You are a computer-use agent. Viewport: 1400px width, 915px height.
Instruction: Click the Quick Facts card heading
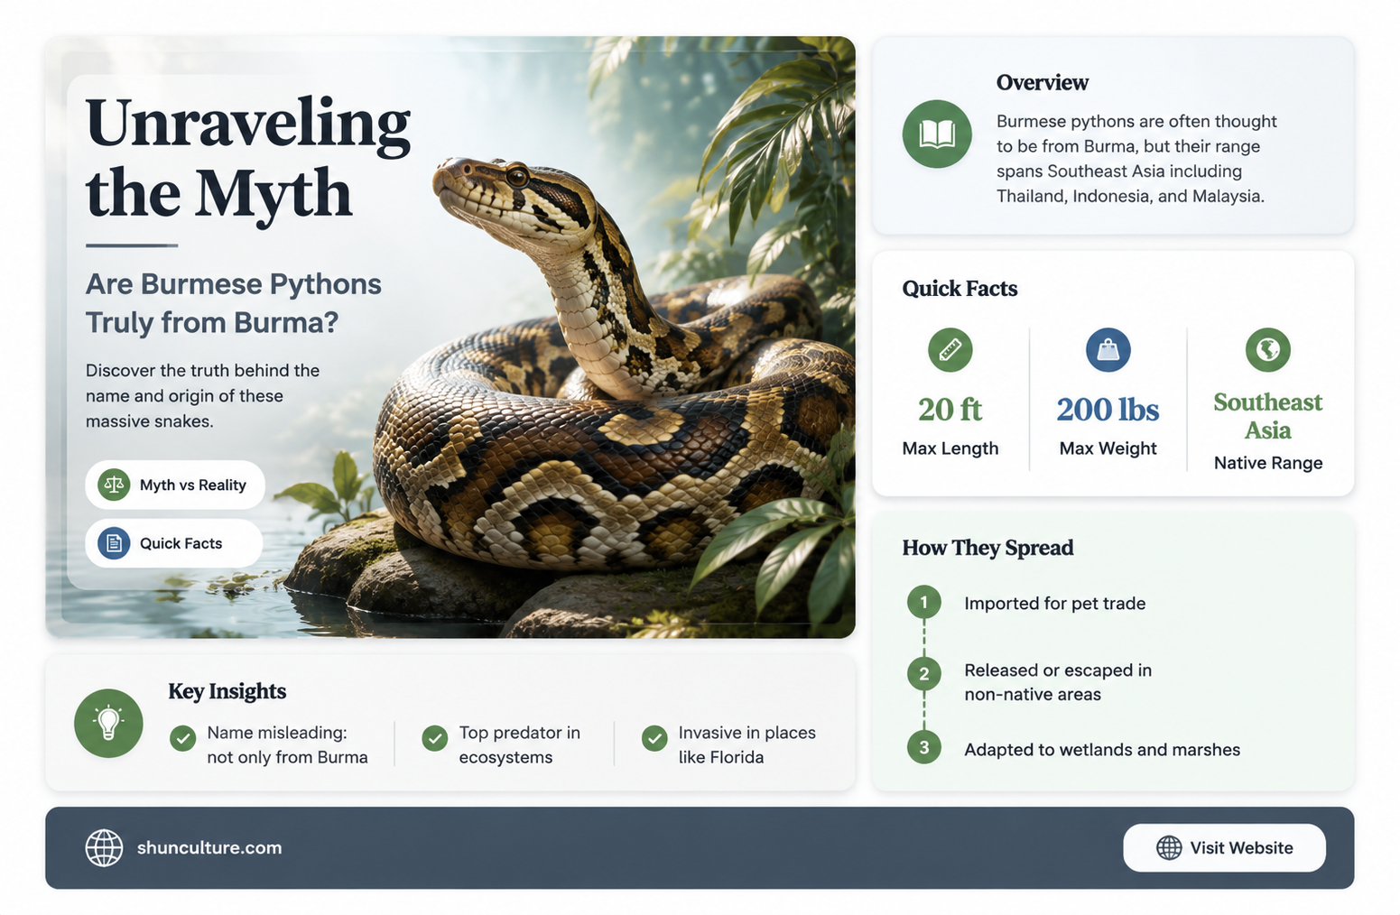tap(960, 289)
